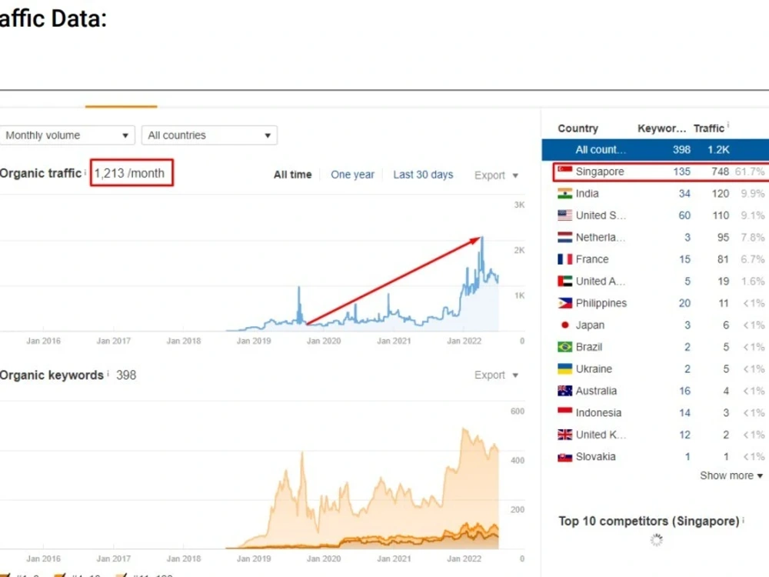The image size is (769, 577).
Task: Open Singapore keywords count 135
Action: pos(681,172)
